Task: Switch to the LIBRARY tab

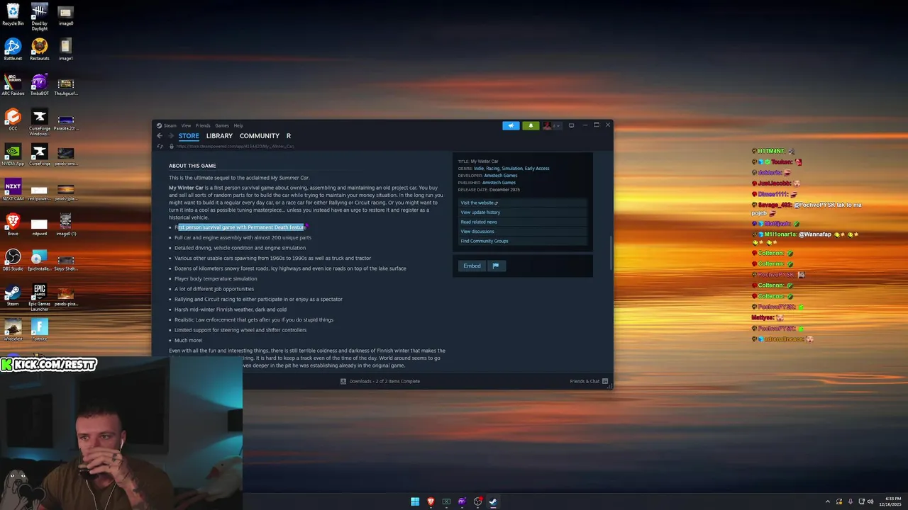Action: click(x=219, y=136)
